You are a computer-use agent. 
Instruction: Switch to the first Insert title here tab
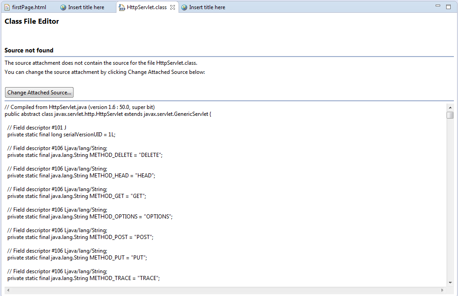[87, 7]
